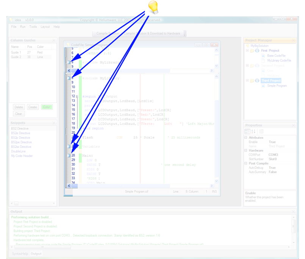Collapse the Main block at line 28

click(x=69, y=155)
